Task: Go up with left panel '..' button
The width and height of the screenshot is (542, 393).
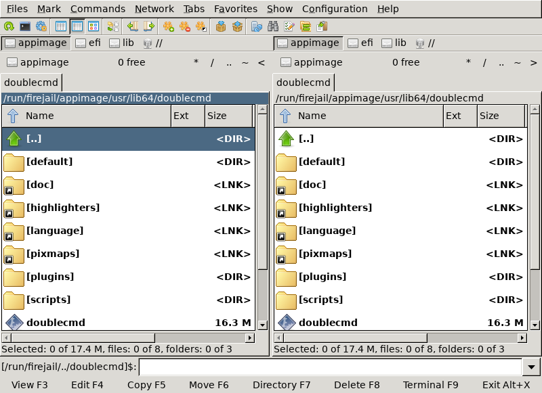Action: coord(229,62)
